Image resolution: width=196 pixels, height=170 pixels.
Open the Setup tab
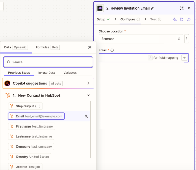[x=103, y=19]
